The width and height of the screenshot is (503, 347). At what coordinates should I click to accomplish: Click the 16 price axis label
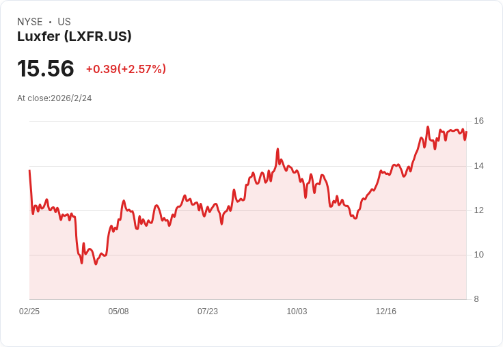point(478,121)
